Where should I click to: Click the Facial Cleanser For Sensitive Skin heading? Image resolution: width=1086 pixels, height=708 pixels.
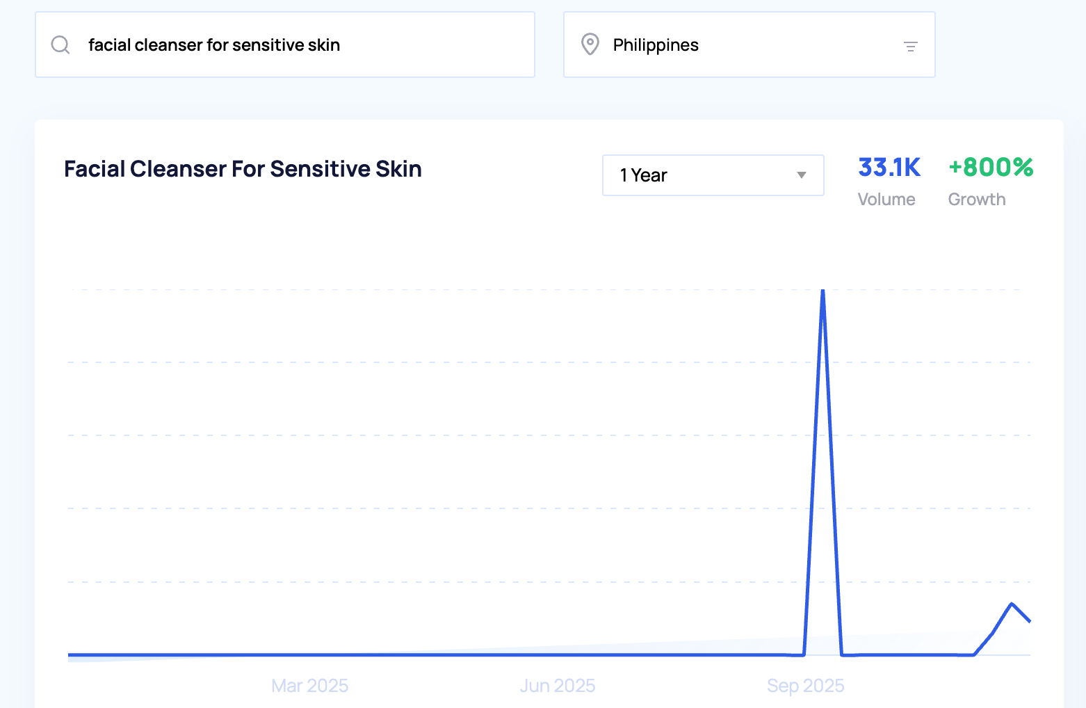[243, 169]
